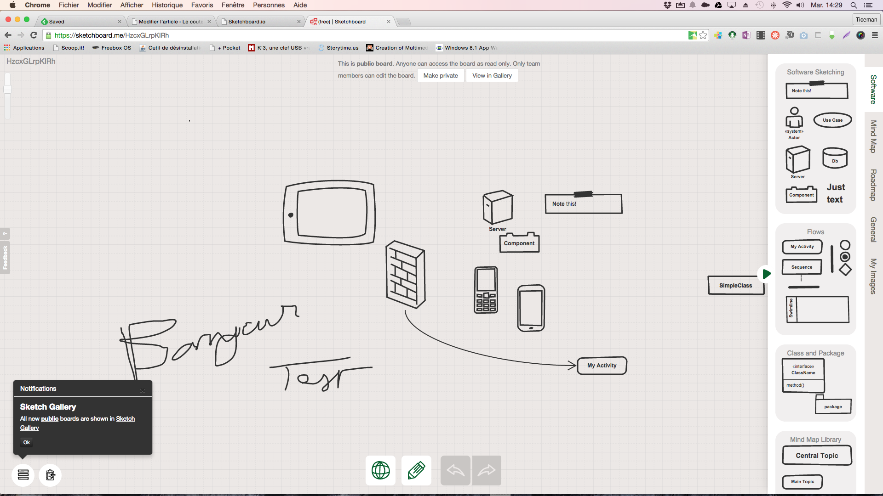The width and height of the screenshot is (883, 496).
Task: Open the Chrome hamburger settings menu
Action: point(875,35)
